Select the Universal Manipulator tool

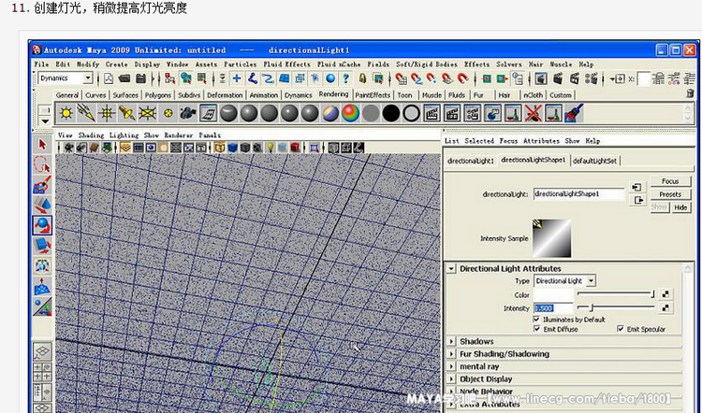coord(42,266)
